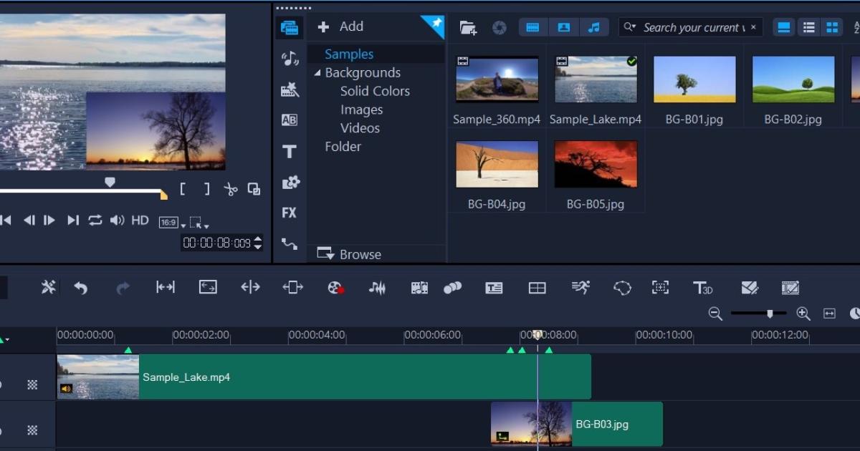Open the Title tool panel
This screenshot has height=451, width=860.
tap(289, 151)
